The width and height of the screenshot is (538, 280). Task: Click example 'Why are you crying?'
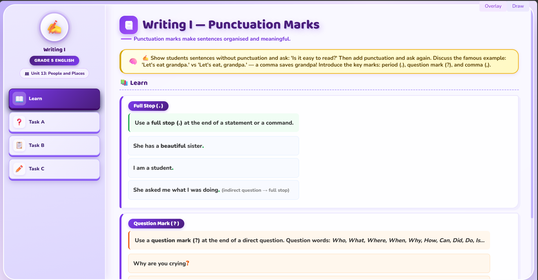[x=309, y=263]
